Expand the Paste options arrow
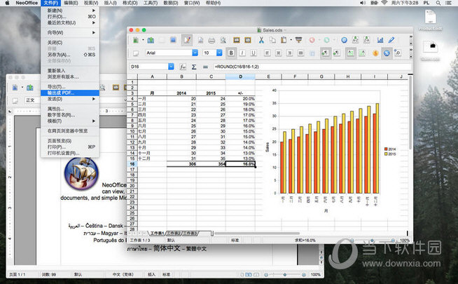Screen dimensions: 458x284 pos(291,40)
